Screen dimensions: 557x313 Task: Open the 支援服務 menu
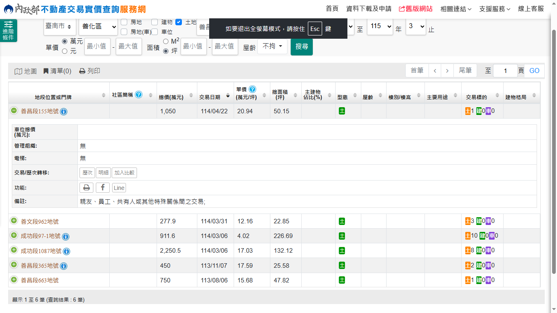(x=495, y=9)
